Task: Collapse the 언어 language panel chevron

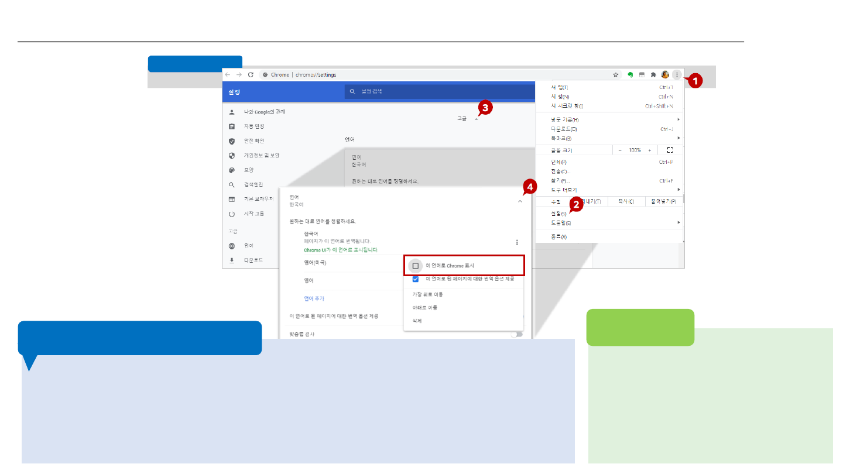Action: pos(520,201)
